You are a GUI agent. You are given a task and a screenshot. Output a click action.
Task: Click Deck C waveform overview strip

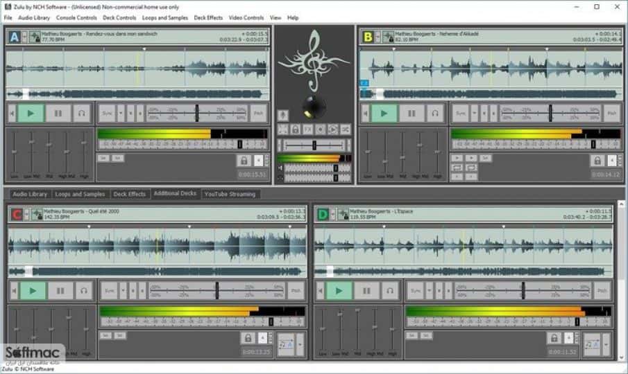pyautogui.click(x=158, y=271)
